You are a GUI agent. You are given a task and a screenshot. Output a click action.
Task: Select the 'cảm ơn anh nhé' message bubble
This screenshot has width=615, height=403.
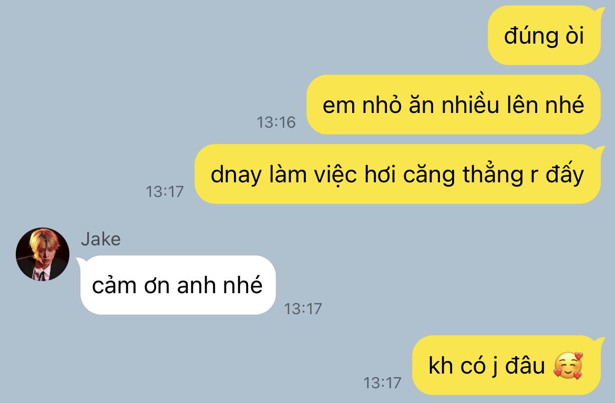click(x=178, y=285)
